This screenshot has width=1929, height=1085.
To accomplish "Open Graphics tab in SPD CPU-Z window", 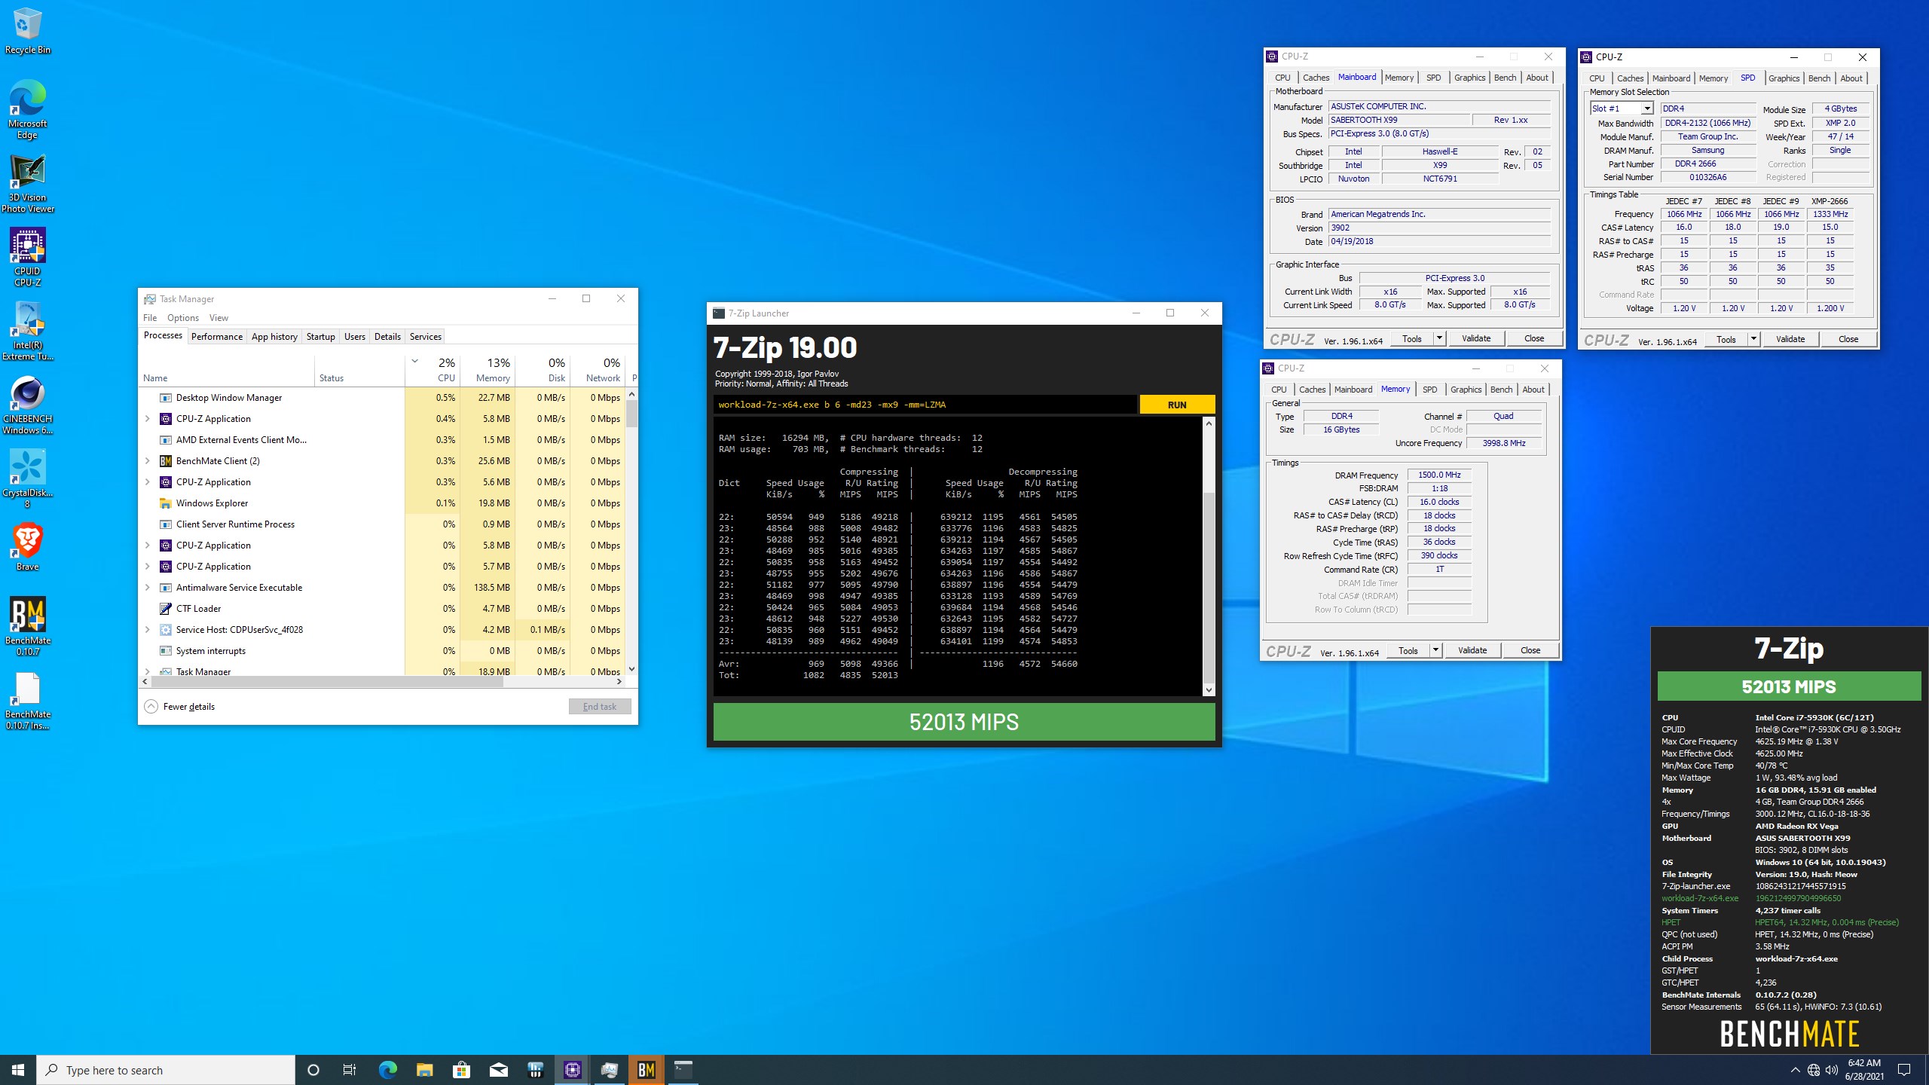I will pos(1784,78).
